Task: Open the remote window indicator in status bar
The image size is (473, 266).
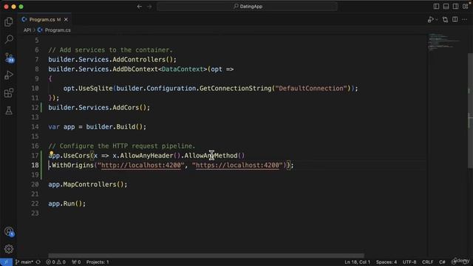Action: (x=6, y=262)
